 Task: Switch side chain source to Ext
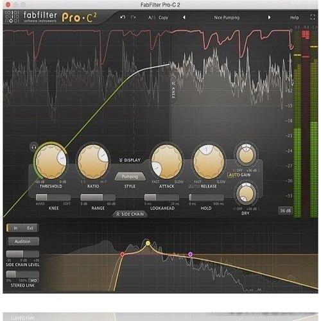(30, 228)
